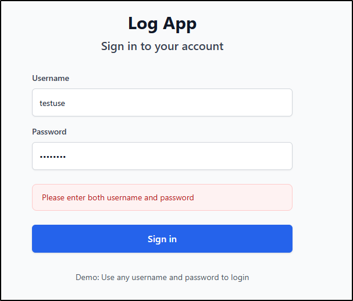Click the demo login hint text
This screenshot has width=353, height=301.
pyautogui.click(x=162, y=277)
